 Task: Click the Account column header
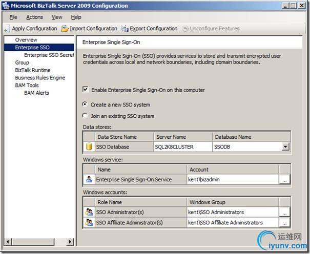pos(233,170)
